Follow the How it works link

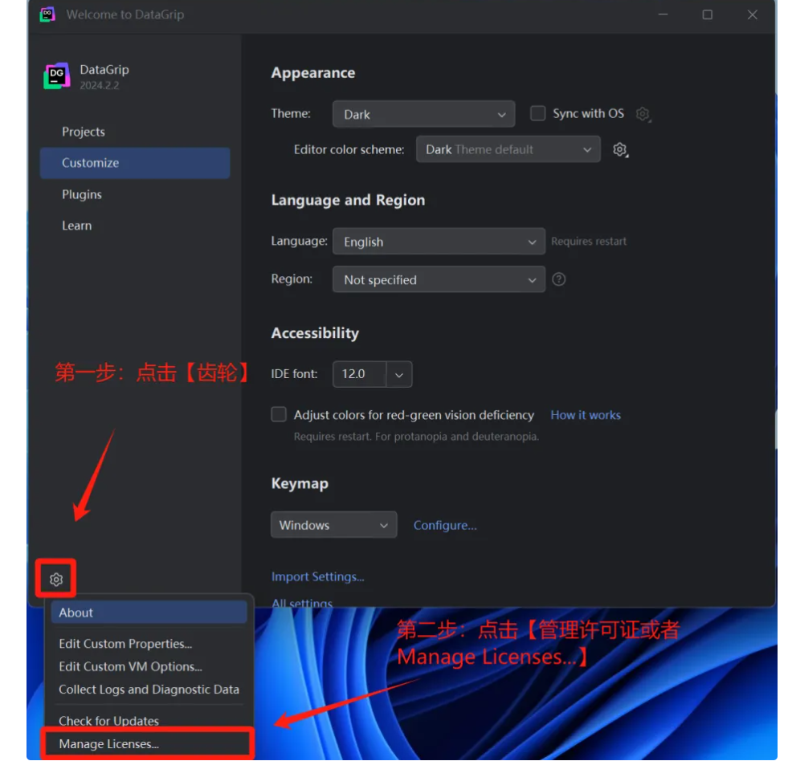tap(586, 415)
